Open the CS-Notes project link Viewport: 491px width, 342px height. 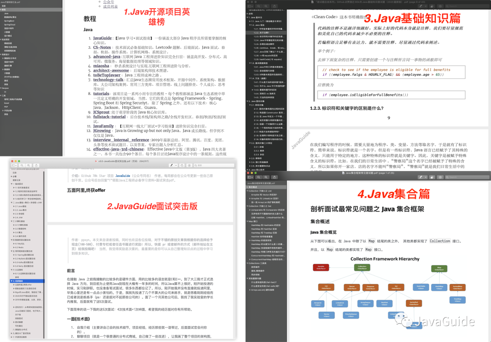pos(102,47)
